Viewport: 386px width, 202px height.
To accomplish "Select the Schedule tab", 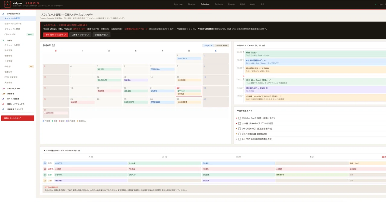I will click(x=205, y=4).
